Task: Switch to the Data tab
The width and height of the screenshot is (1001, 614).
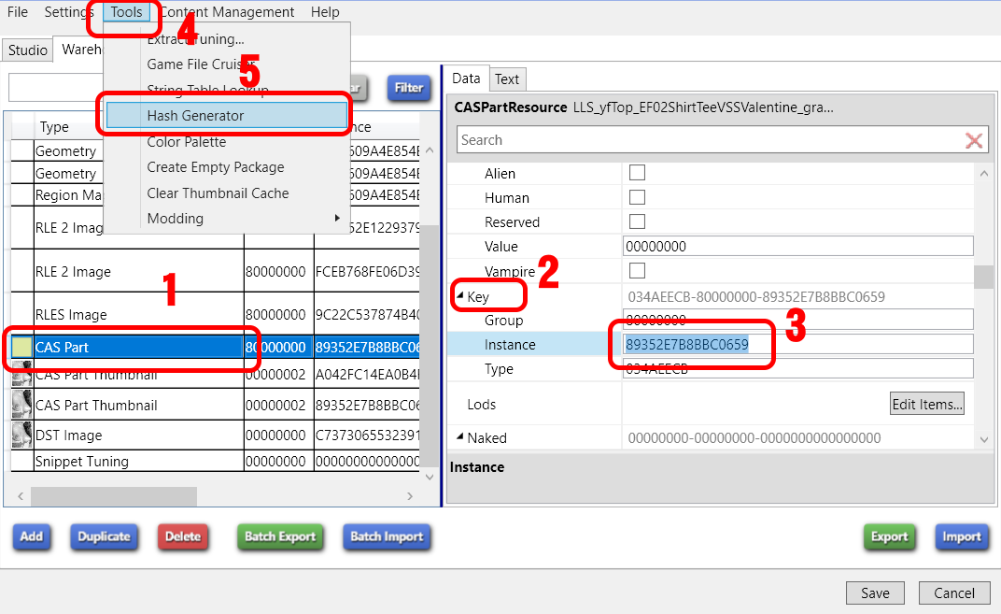Action: tap(466, 78)
